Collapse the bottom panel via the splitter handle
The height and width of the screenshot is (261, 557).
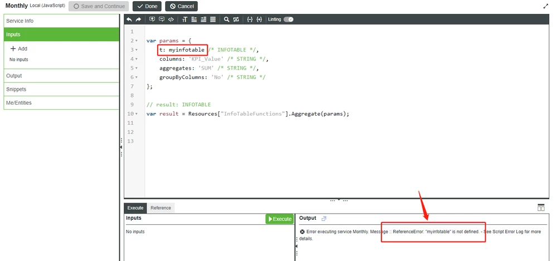(338, 200)
